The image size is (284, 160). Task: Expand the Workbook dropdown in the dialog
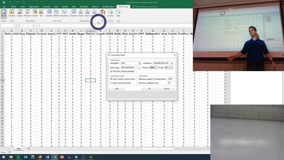(172, 63)
